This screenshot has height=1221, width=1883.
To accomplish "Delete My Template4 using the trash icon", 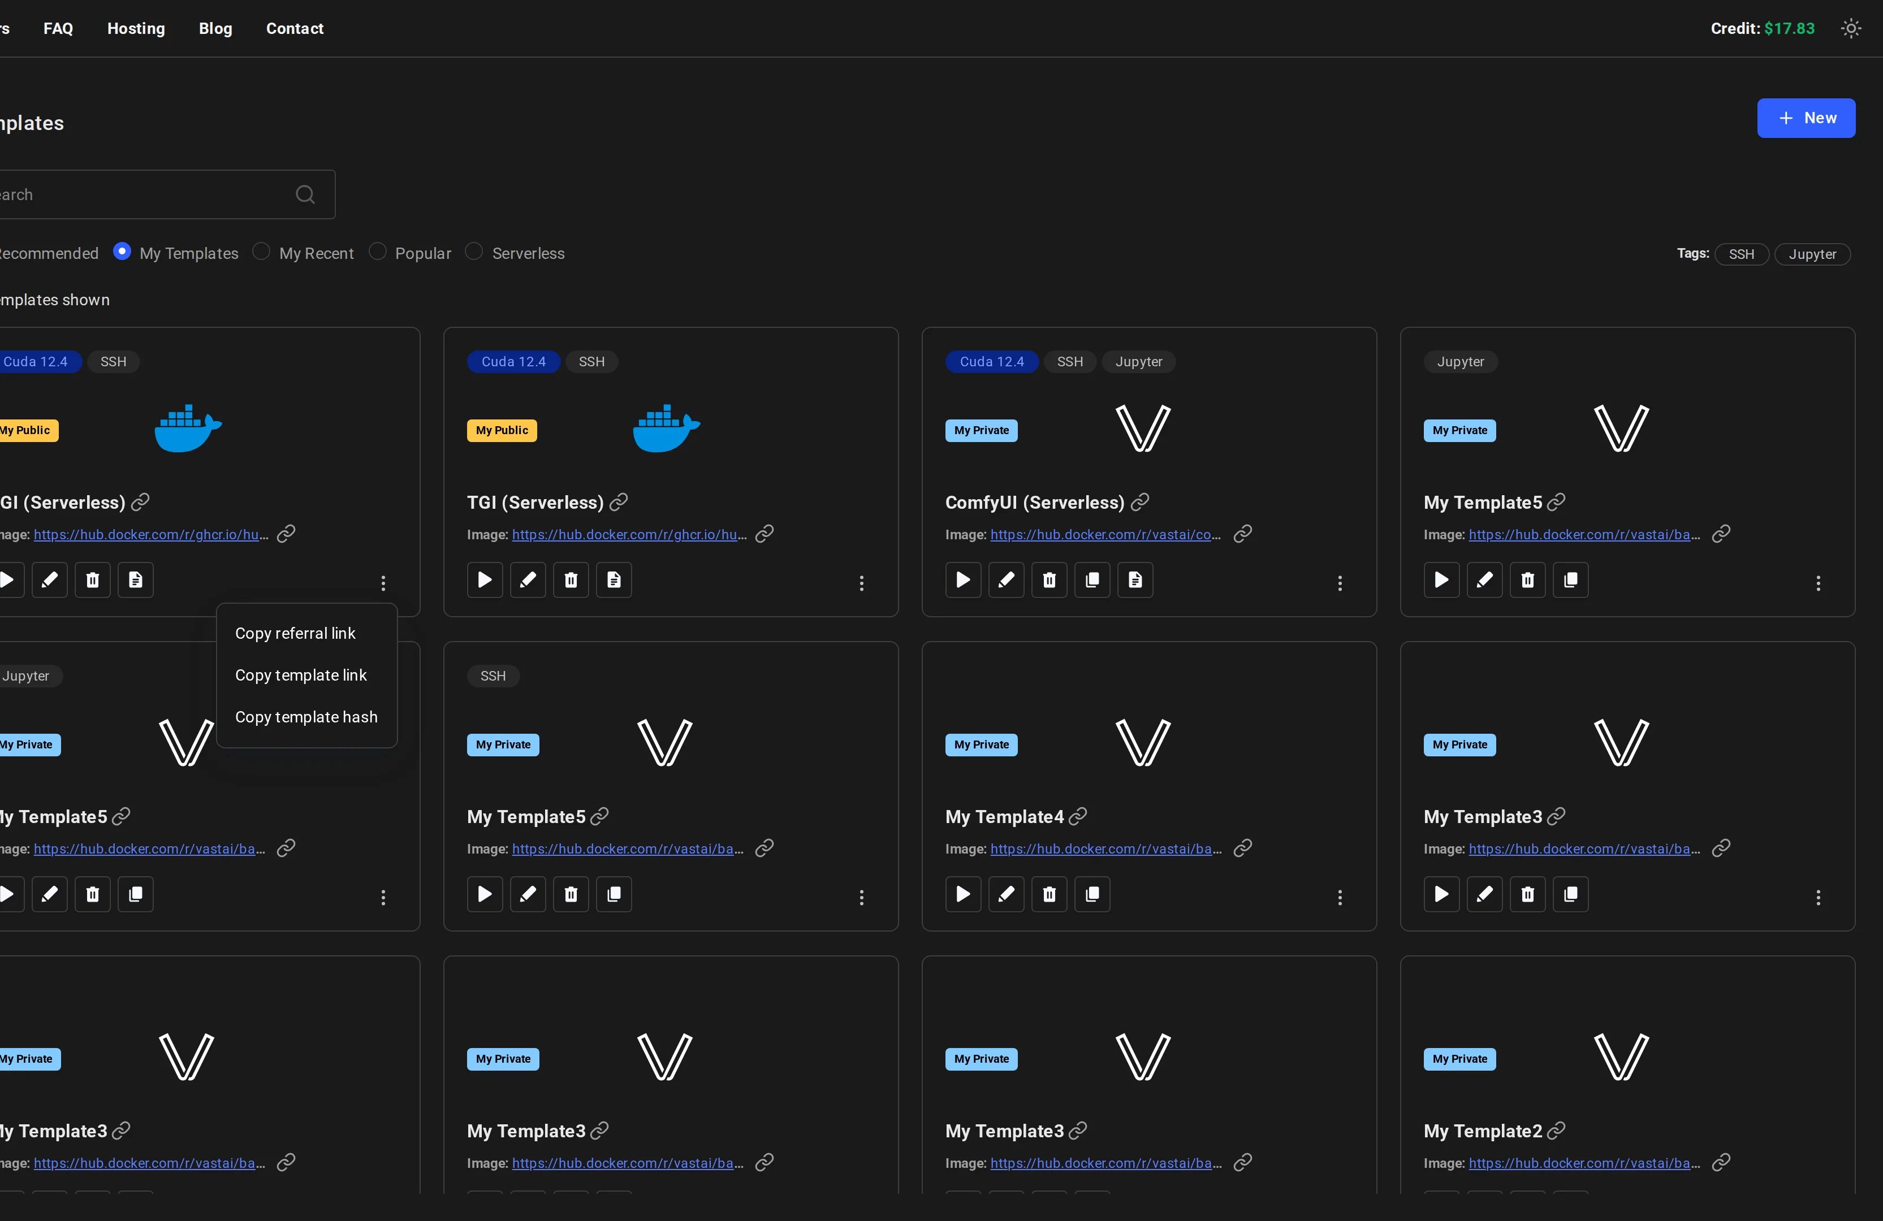I will pyautogui.click(x=1049, y=894).
